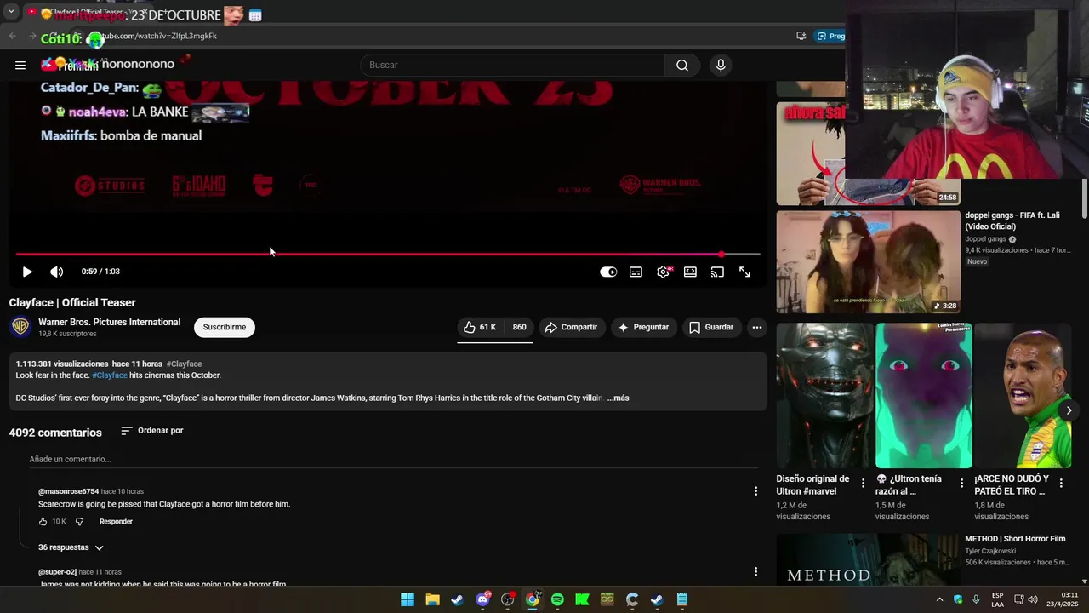Open options menu for masonrose6754's comment
The image size is (1089, 613).
pyautogui.click(x=755, y=491)
